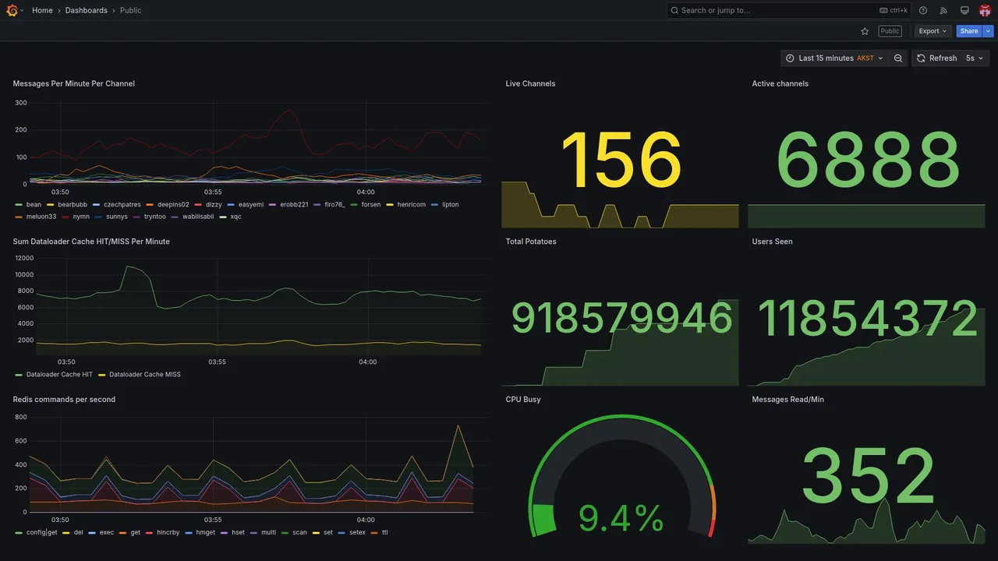The image size is (998, 561).
Task: Toggle the czechpatres legend series
Action: 122,205
